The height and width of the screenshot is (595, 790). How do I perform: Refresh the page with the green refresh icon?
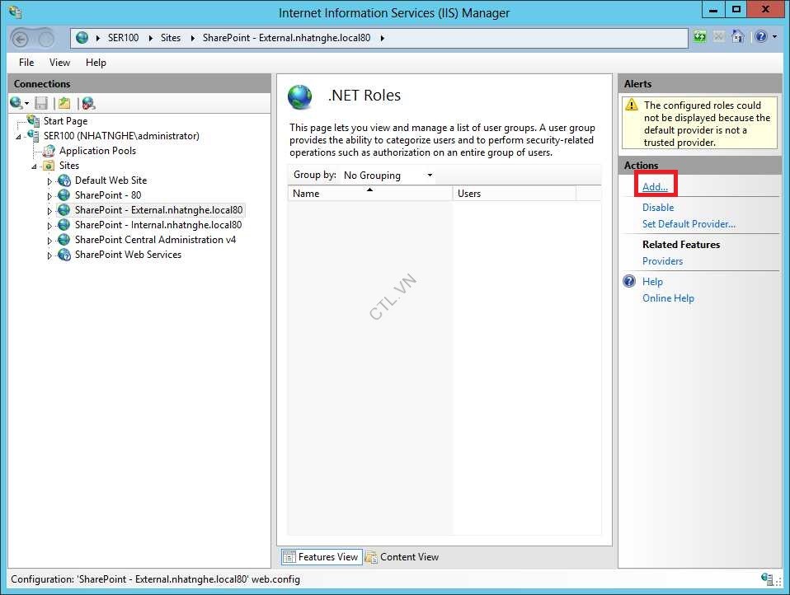(x=698, y=36)
